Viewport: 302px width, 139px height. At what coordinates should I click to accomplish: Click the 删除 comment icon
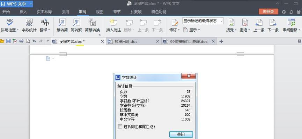(129, 23)
